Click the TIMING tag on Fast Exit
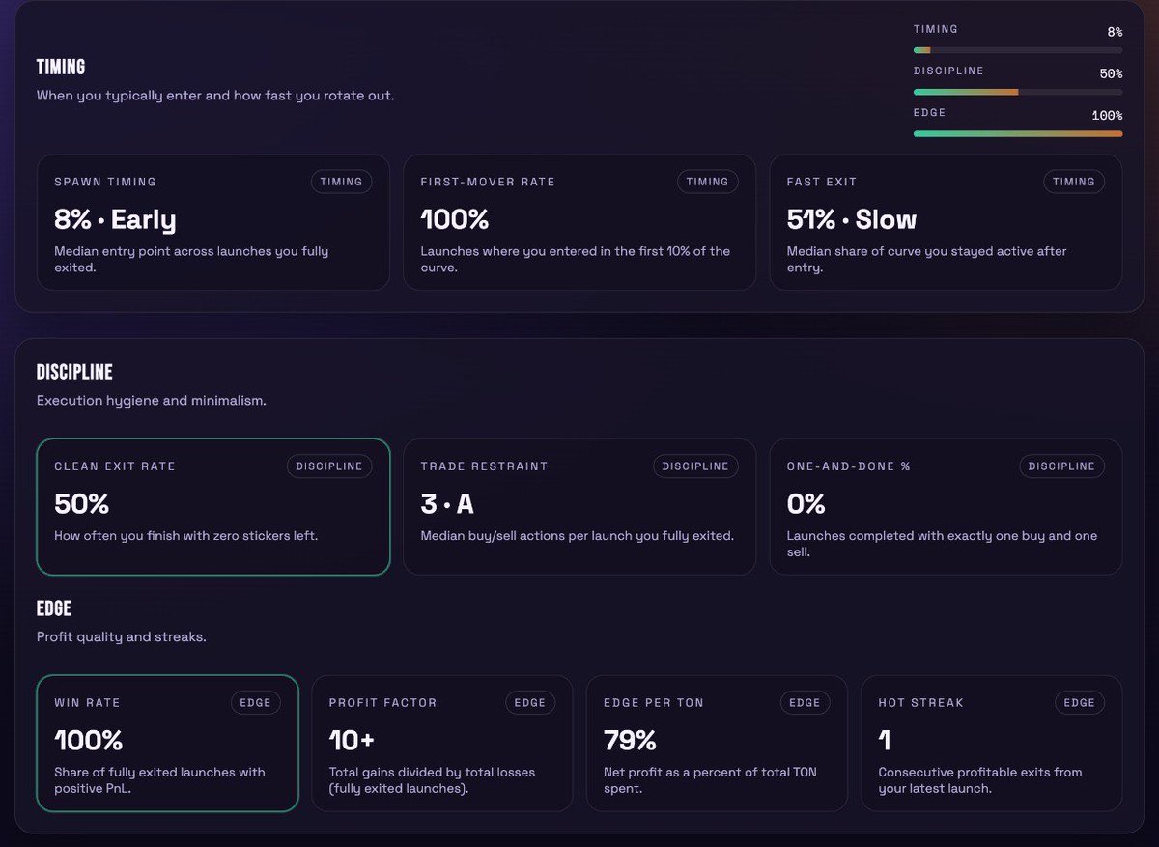 coord(1074,182)
